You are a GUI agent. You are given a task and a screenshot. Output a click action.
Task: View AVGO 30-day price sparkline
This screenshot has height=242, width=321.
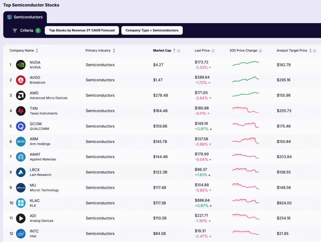click(x=246, y=79)
